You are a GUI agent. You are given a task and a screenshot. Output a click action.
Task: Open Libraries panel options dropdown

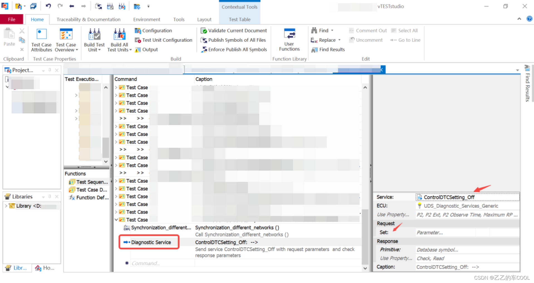[x=43, y=197]
